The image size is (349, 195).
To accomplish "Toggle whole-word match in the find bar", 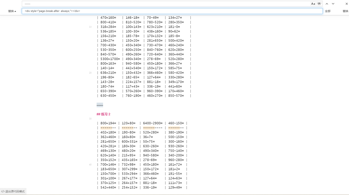I will [x=319, y=4].
